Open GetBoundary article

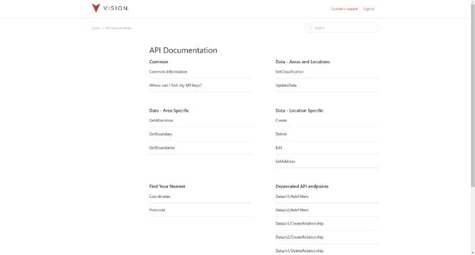[x=161, y=134]
